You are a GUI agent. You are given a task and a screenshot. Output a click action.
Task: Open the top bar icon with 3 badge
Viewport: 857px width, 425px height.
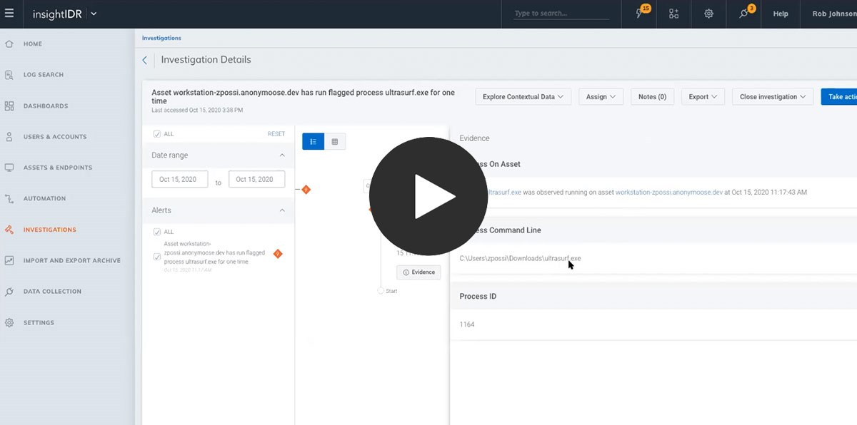click(746, 13)
